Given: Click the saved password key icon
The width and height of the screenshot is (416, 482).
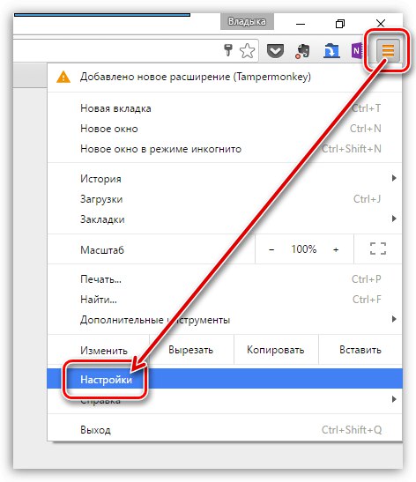Looking at the screenshot, I should click(228, 50).
